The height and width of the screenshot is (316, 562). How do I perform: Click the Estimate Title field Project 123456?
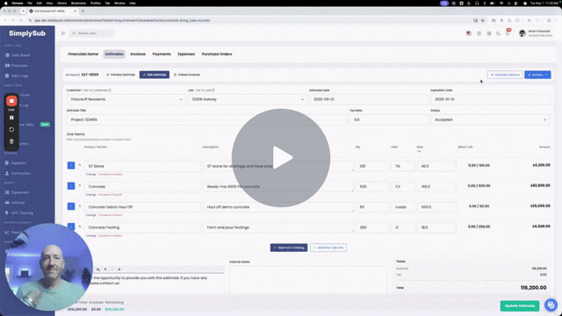[207, 119]
